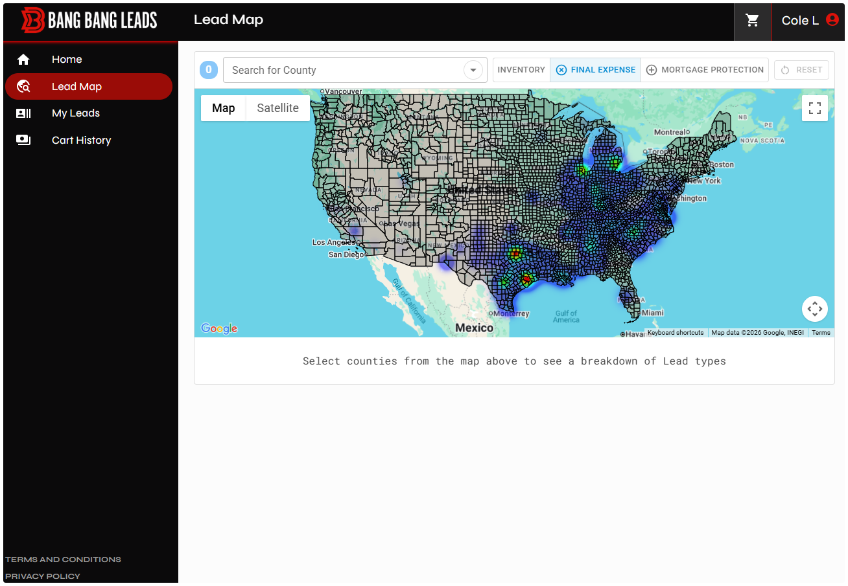Image resolution: width=848 pixels, height=586 pixels.
Task: Expand the county search dropdown arrow
Action: [x=473, y=70]
